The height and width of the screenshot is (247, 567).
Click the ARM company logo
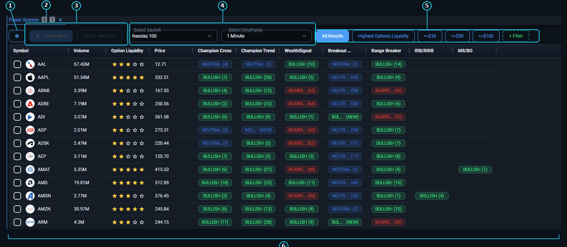(x=30, y=222)
